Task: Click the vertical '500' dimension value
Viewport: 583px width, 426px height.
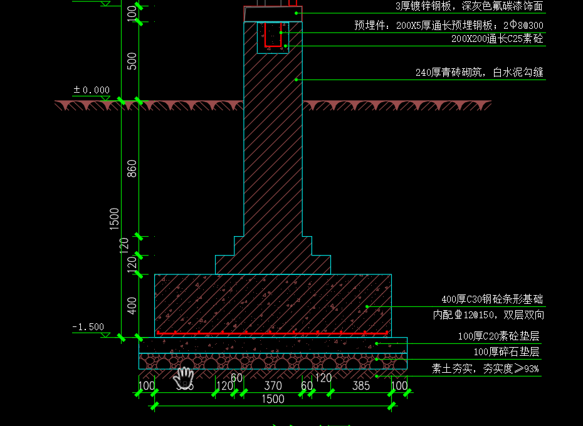Action: (132, 61)
